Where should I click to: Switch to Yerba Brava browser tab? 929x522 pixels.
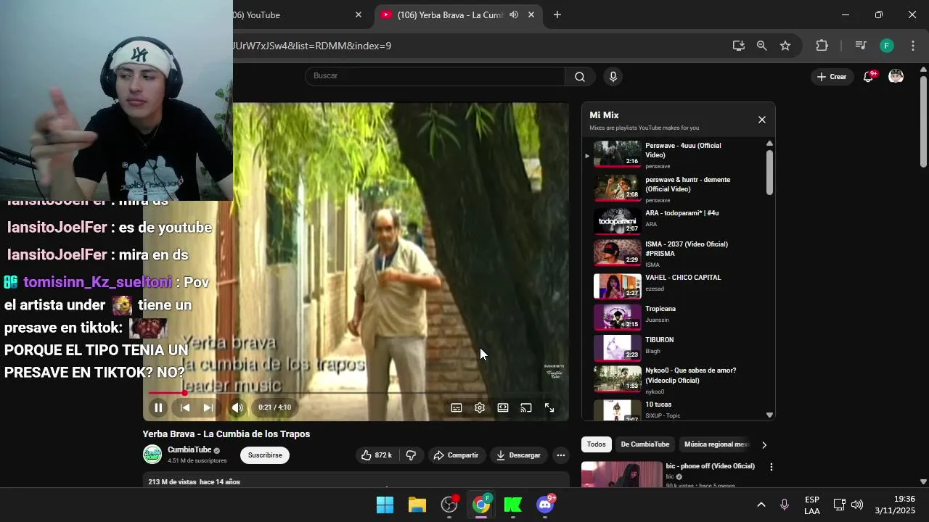(x=450, y=14)
